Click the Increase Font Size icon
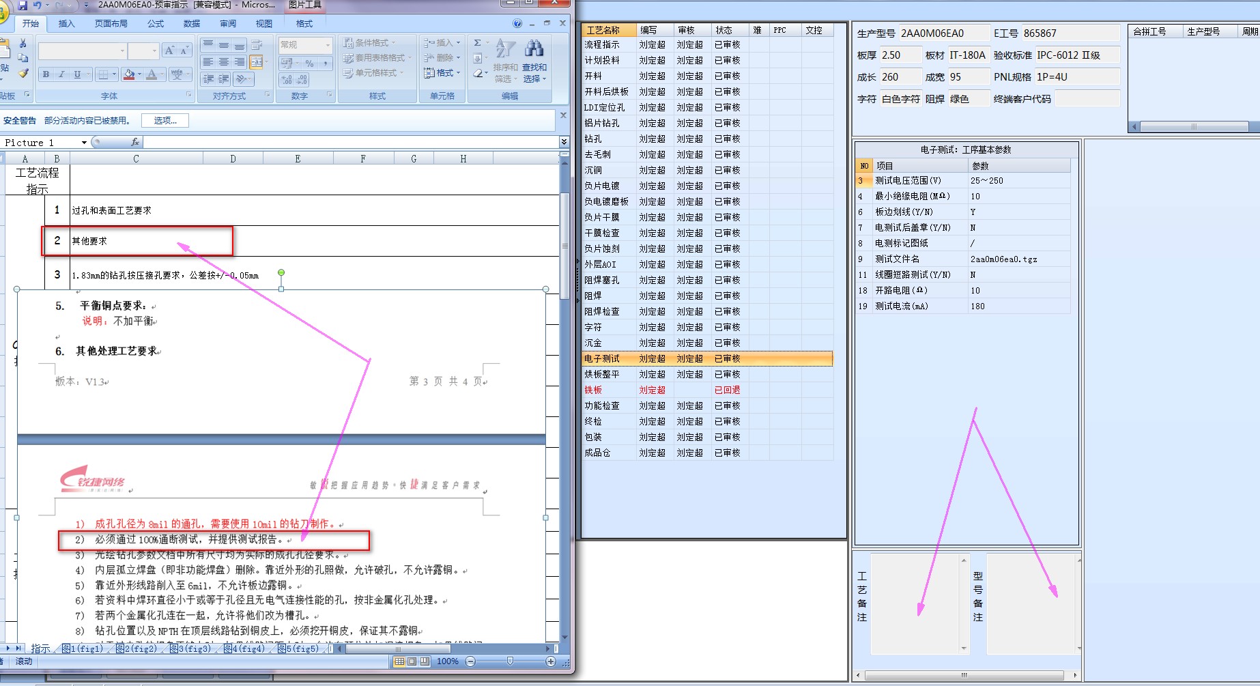Screen dimensions: 1260x686 coord(169,51)
